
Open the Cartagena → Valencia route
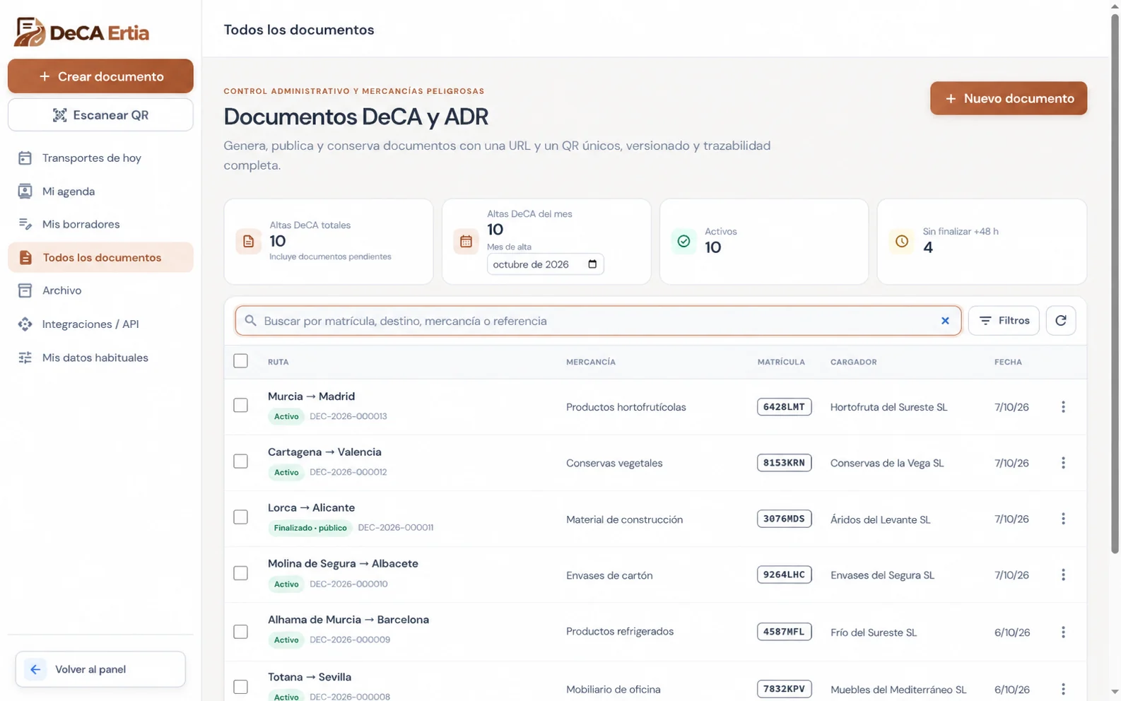324,452
